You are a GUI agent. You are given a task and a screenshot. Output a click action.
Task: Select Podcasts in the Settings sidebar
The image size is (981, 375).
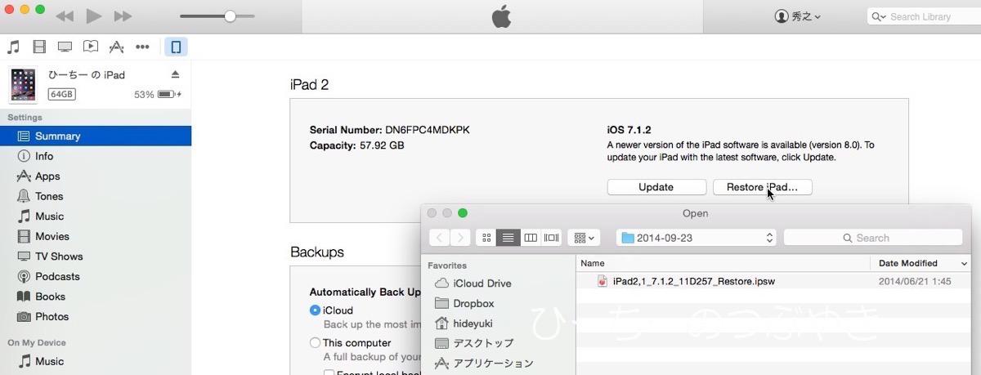96,276
